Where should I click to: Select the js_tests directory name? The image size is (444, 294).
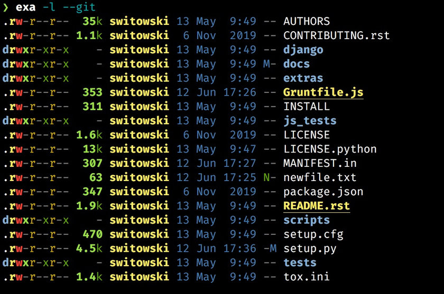click(310, 121)
